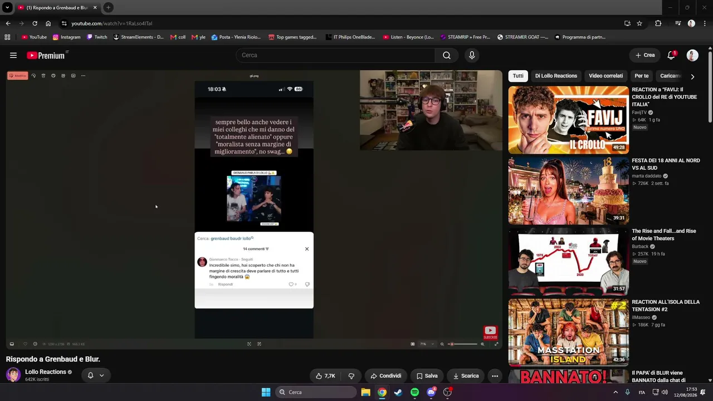
Task: Select the Per te filter chip
Action: [642, 76]
